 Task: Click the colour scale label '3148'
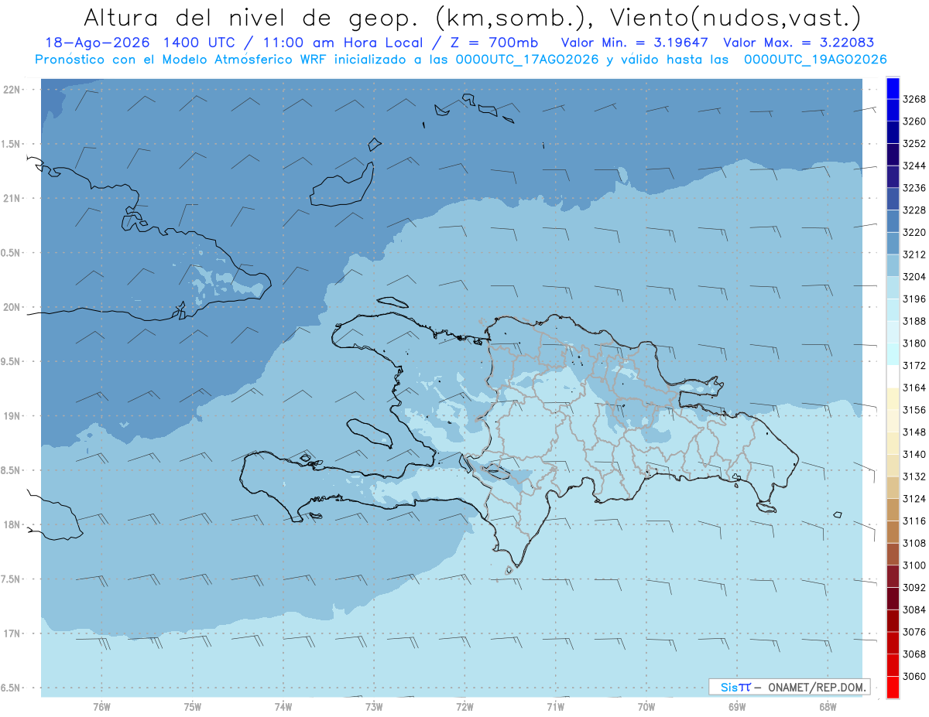pos(914,432)
